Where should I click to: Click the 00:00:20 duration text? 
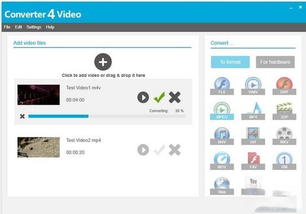coord(75,152)
